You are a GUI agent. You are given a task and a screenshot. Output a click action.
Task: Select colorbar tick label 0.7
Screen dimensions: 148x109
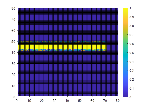point(132,35)
